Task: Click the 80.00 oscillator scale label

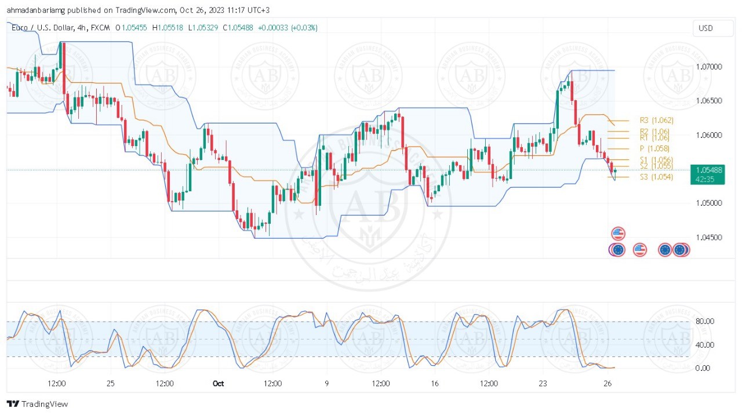Action: tap(704, 322)
